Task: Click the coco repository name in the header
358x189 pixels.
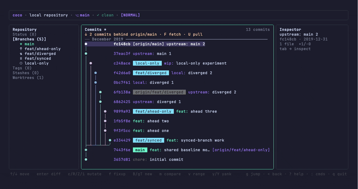Action: click(18, 15)
